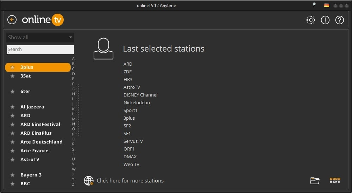352x193 pixels.
Task: Open Sport1 from last selected stations
Action: click(131, 111)
